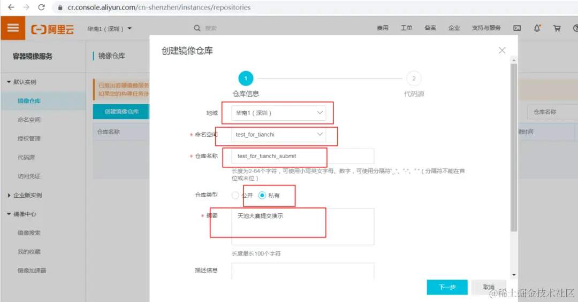Open 命名空间 in sidebar
578x302 pixels.
click(29, 120)
